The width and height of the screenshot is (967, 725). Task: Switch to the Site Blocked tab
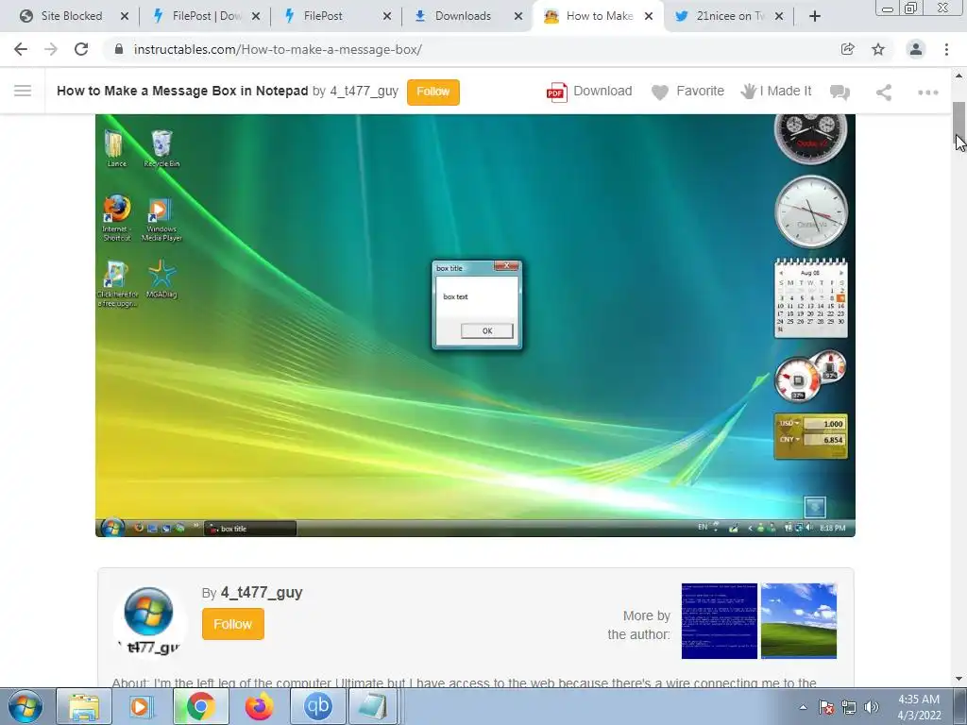point(72,16)
